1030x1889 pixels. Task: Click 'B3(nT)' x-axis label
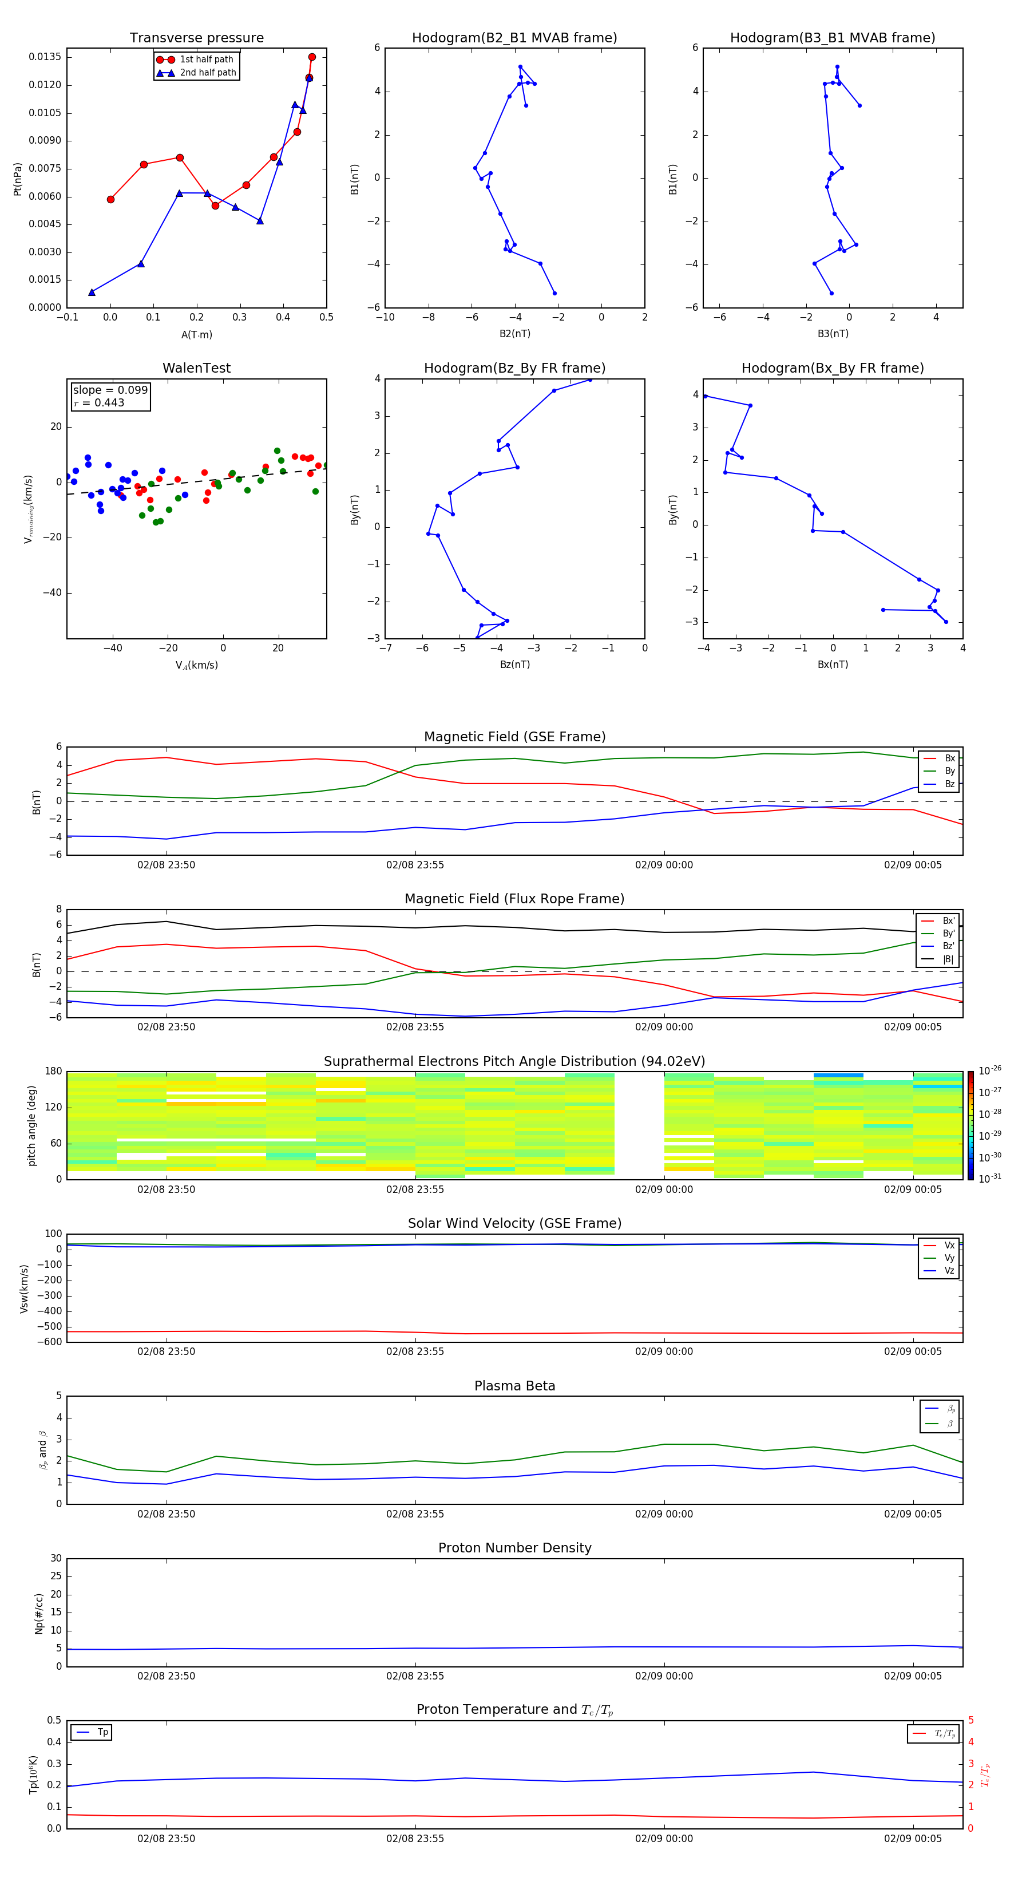[x=833, y=334]
